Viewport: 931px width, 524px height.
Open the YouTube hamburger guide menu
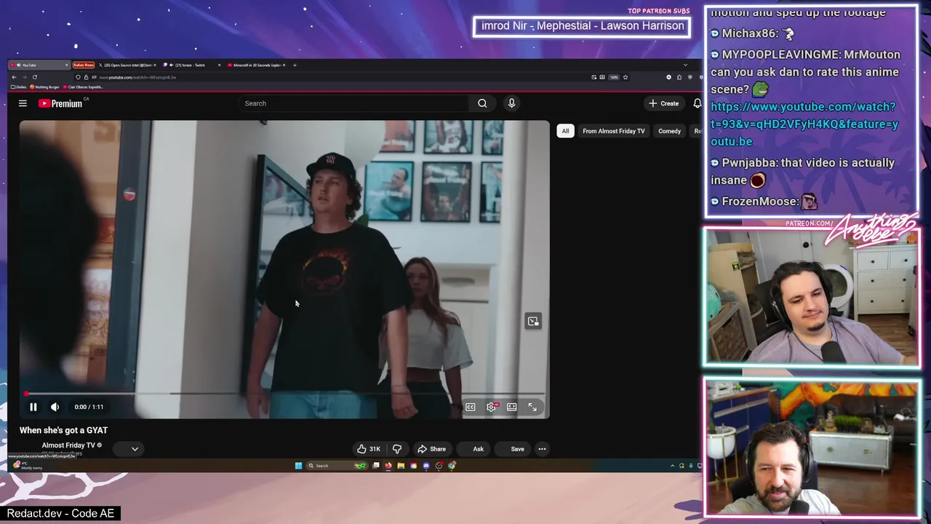pos(23,103)
